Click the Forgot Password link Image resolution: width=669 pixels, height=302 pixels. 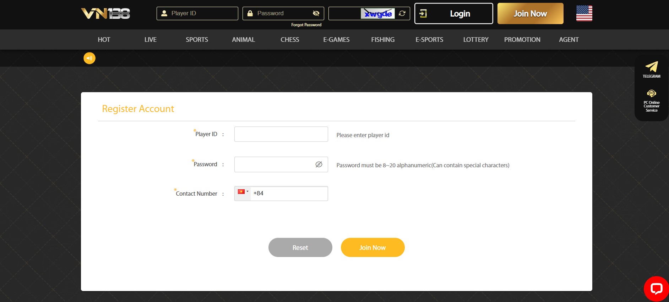point(306,25)
